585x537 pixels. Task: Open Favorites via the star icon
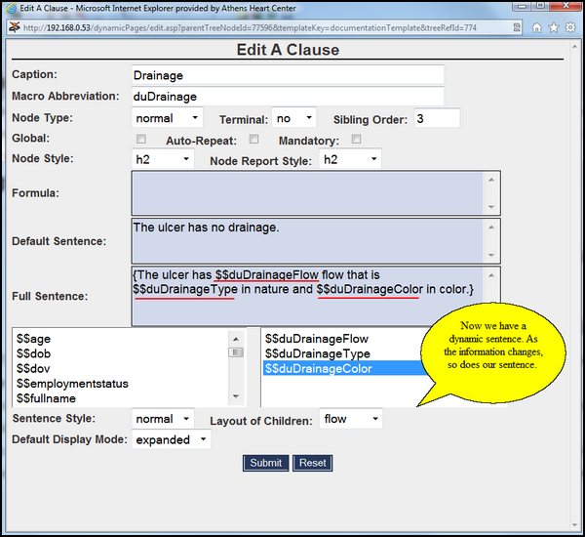coord(554,27)
